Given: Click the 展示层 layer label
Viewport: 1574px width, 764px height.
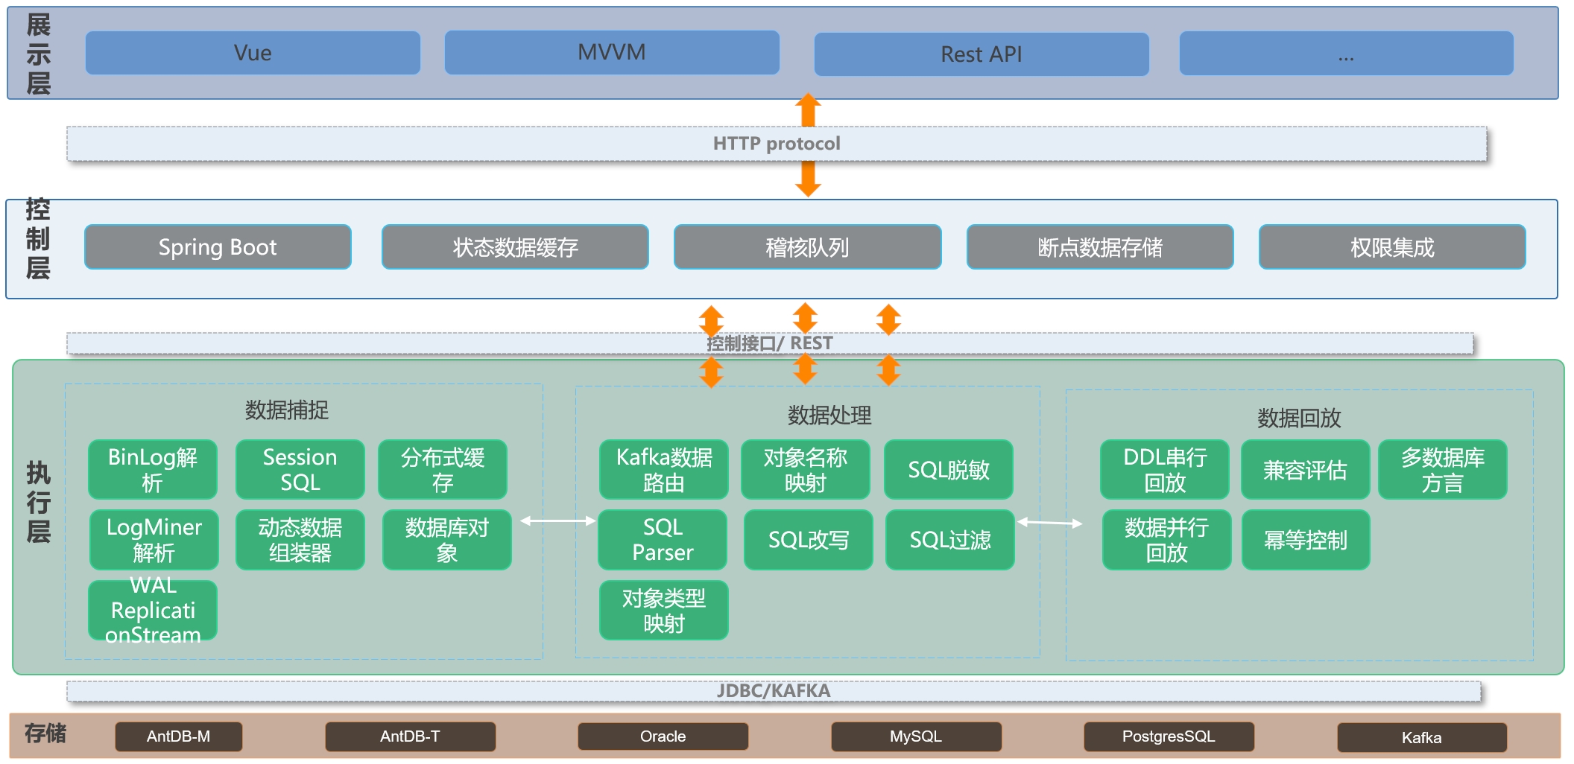Looking at the screenshot, I should coord(39,54).
